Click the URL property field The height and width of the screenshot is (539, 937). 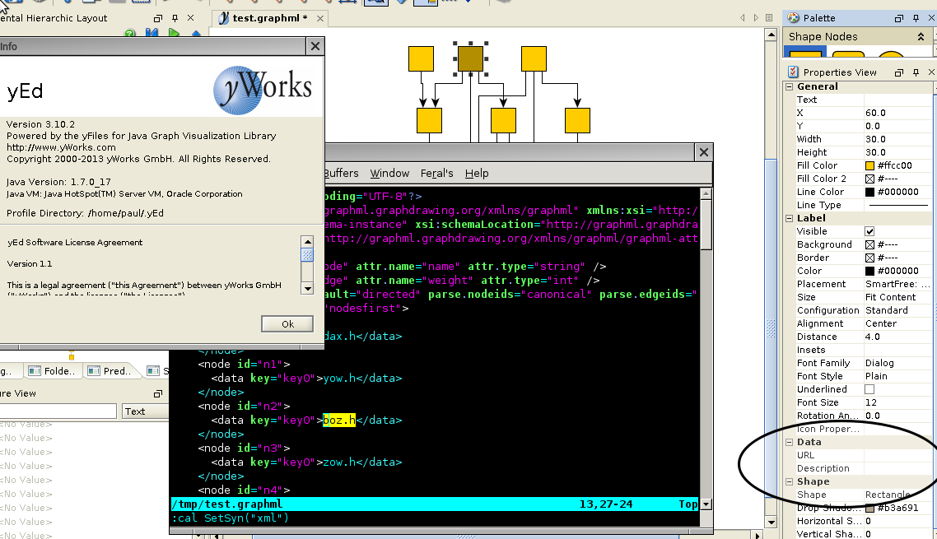coord(897,455)
